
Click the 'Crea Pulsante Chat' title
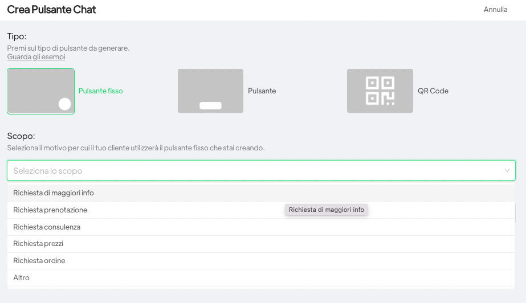51,10
